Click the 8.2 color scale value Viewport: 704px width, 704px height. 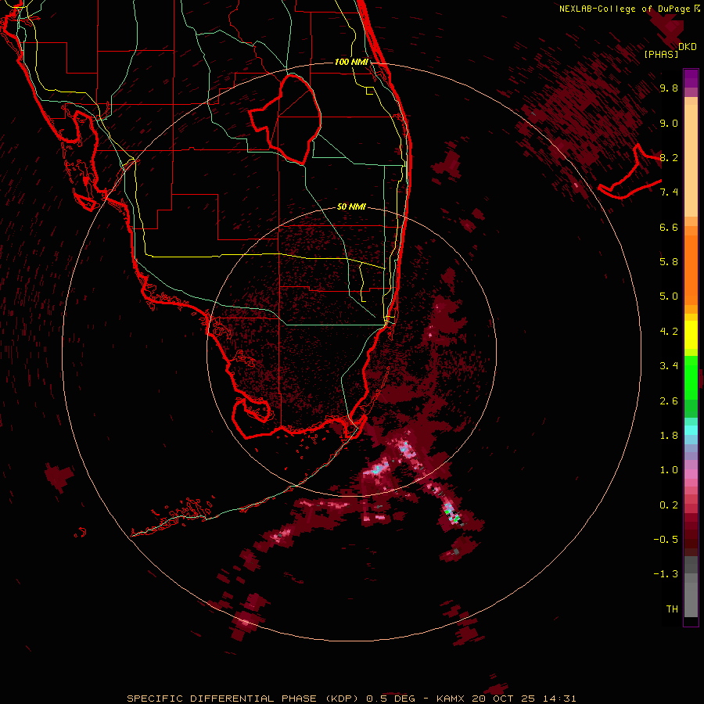669,157
